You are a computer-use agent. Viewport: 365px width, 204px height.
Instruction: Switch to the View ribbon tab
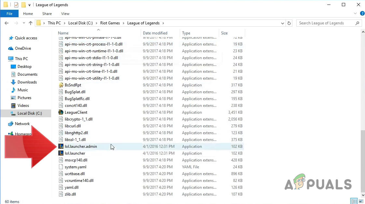65,14
